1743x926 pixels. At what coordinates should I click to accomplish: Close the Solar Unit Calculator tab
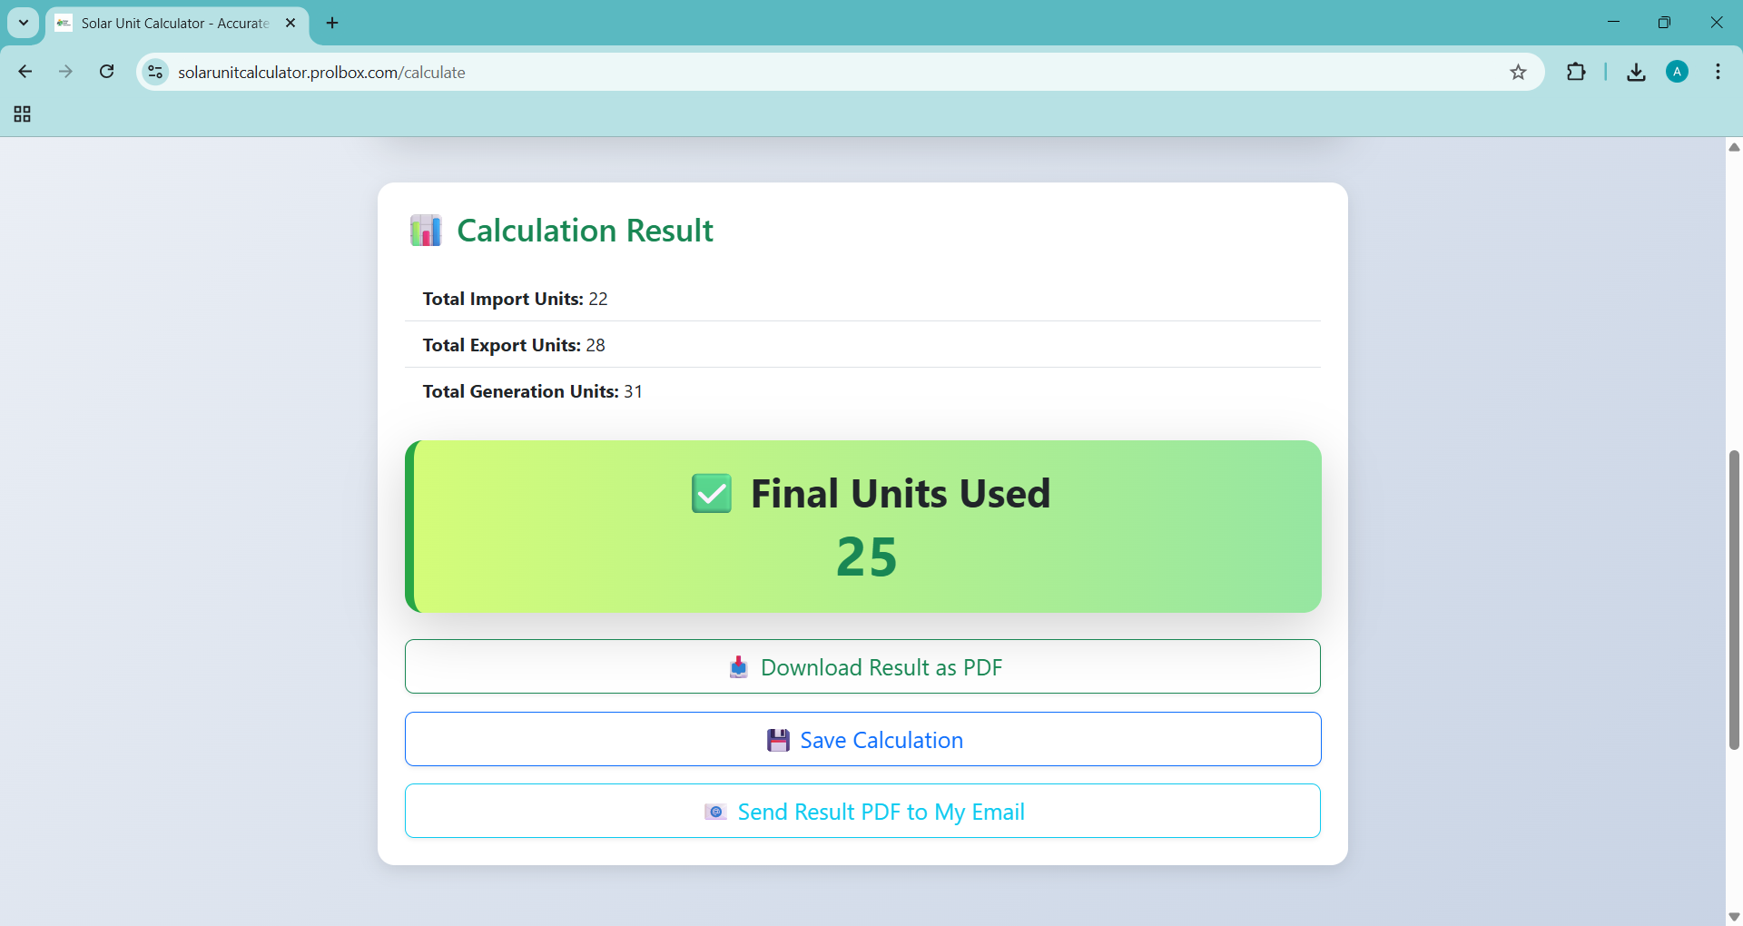[290, 24]
